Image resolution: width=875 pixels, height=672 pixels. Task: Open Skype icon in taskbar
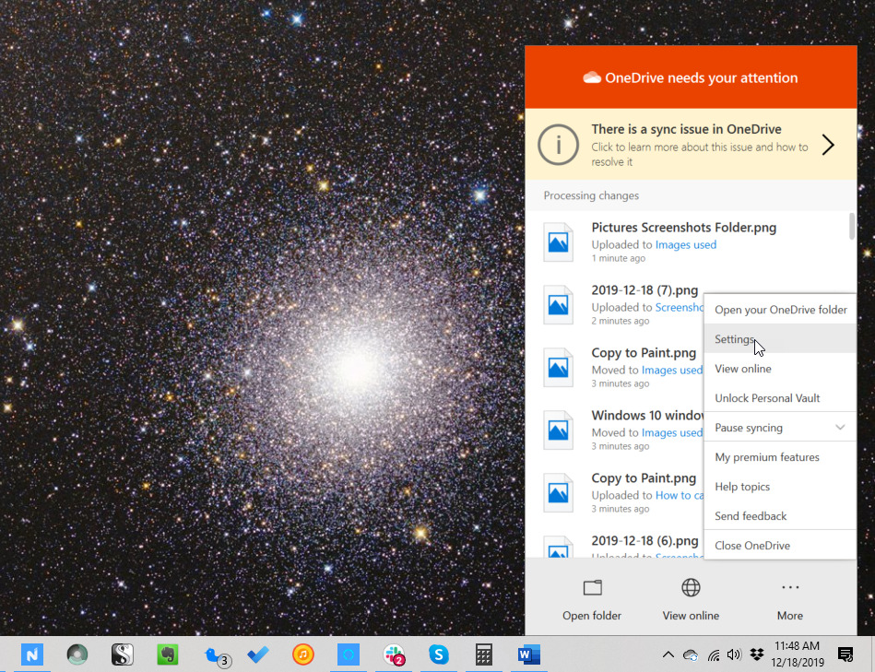439,654
